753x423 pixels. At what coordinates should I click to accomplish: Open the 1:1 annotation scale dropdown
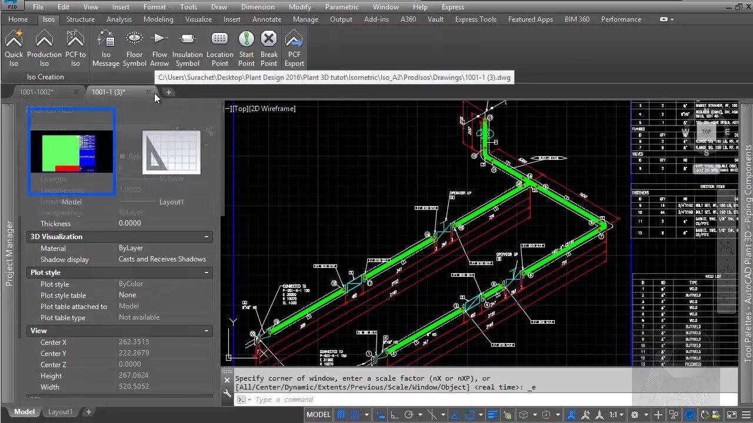(617, 414)
